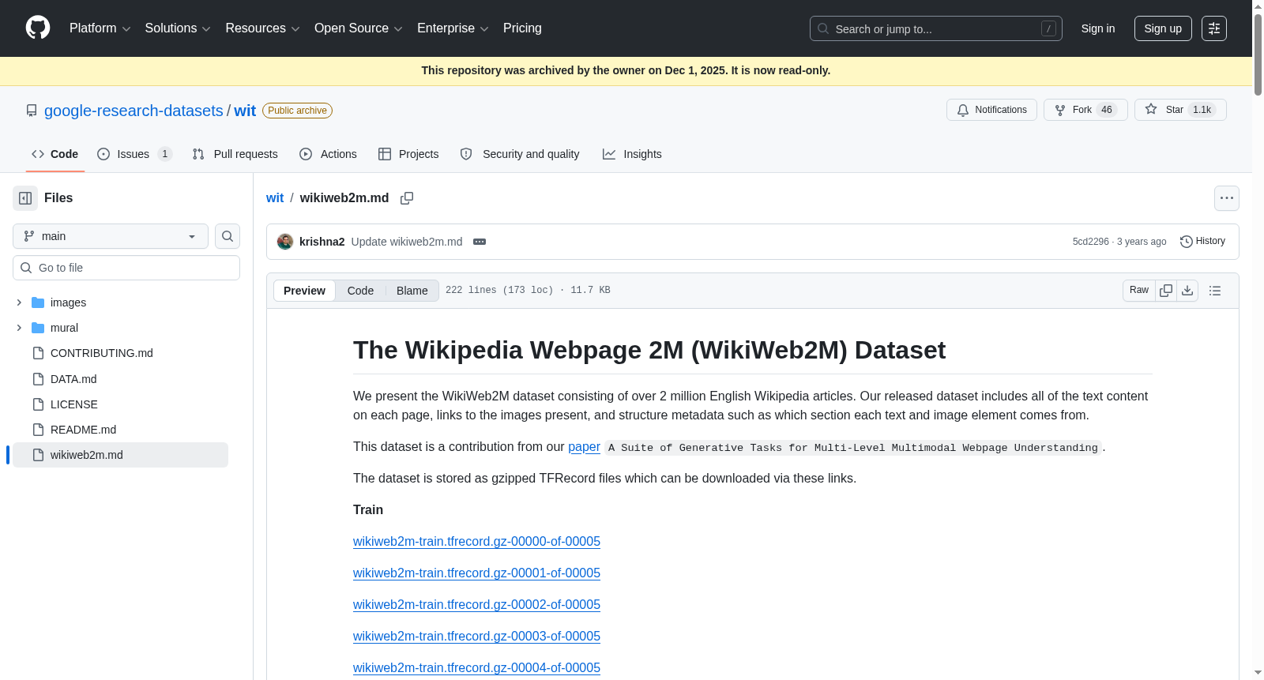Open the images folder
Image resolution: width=1264 pixels, height=680 pixels.
[x=68, y=302]
